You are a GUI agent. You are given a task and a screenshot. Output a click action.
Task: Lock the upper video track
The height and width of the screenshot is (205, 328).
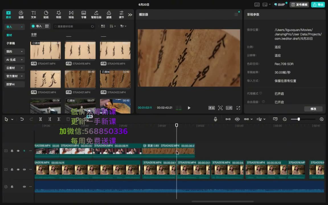pyautogui.click(x=12, y=151)
